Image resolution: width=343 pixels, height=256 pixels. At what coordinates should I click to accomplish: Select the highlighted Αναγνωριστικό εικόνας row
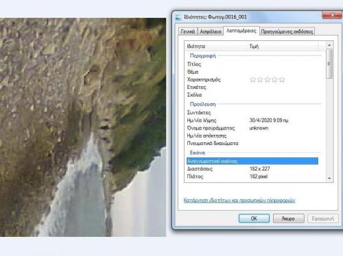pyautogui.click(x=252, y=161)
